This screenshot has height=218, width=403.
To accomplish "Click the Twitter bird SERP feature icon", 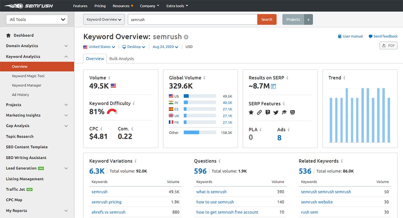I will [276, 113].
